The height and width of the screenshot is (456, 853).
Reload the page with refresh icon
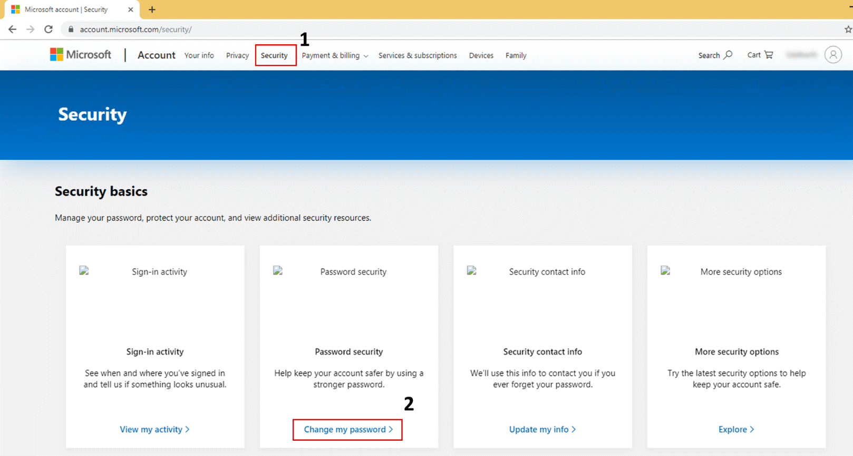point(49,30)
